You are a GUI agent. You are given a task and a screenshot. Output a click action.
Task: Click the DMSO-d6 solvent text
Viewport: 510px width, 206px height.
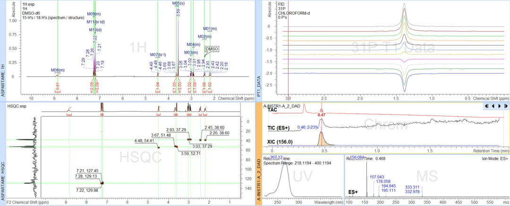tap(31, 13)
